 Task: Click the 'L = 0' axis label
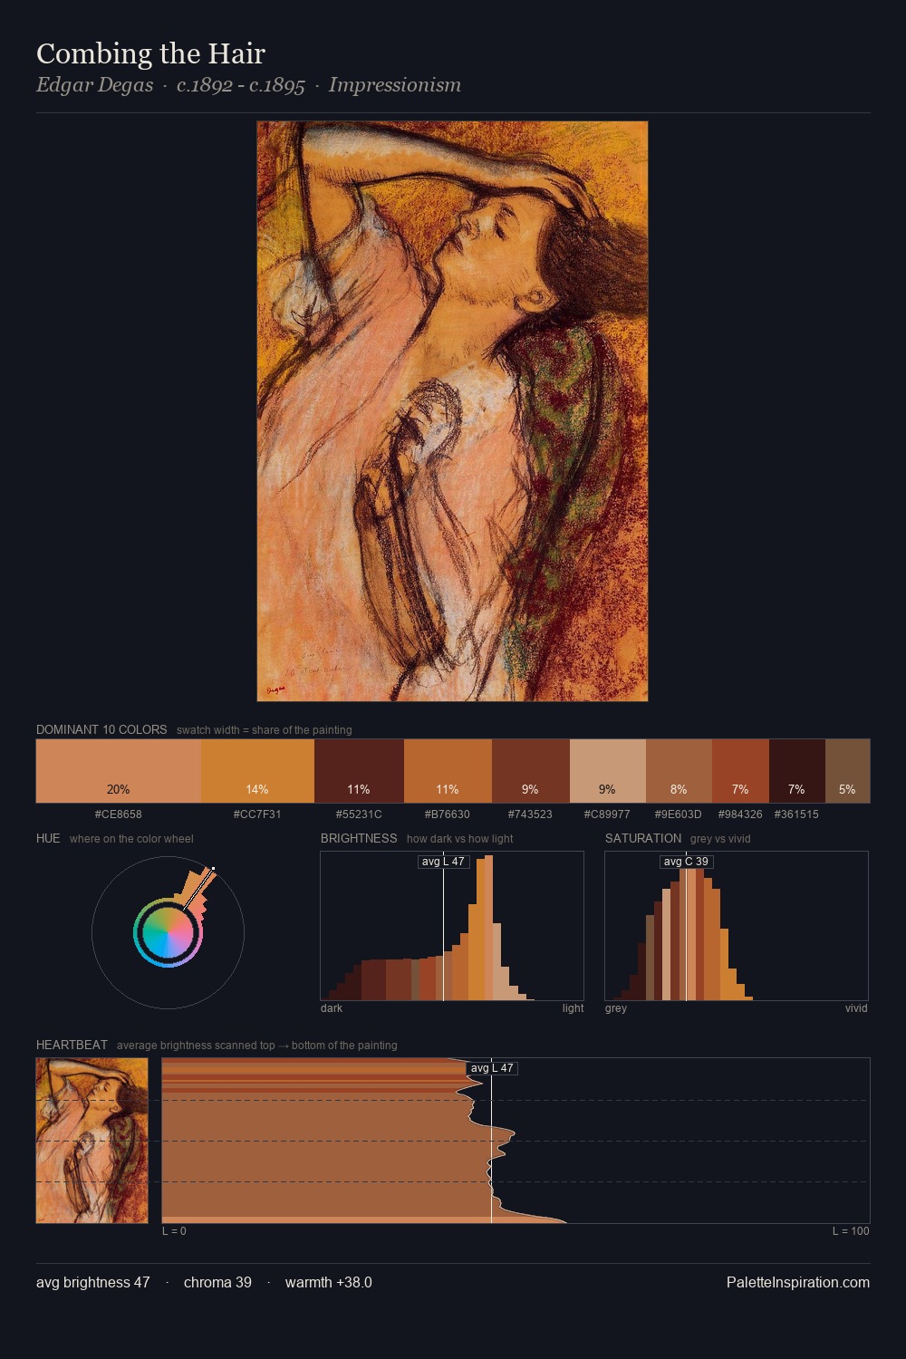coord(174,1231)
